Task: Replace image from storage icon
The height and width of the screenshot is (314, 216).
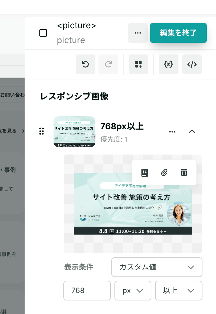Action: click(x=145, y=172)
